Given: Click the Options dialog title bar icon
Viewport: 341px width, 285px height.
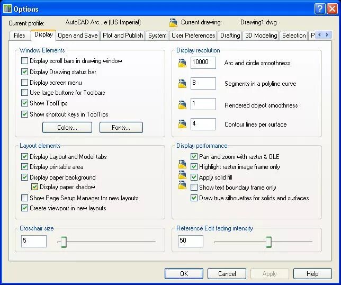Looking at the screenshot, I should click(7, 9).
